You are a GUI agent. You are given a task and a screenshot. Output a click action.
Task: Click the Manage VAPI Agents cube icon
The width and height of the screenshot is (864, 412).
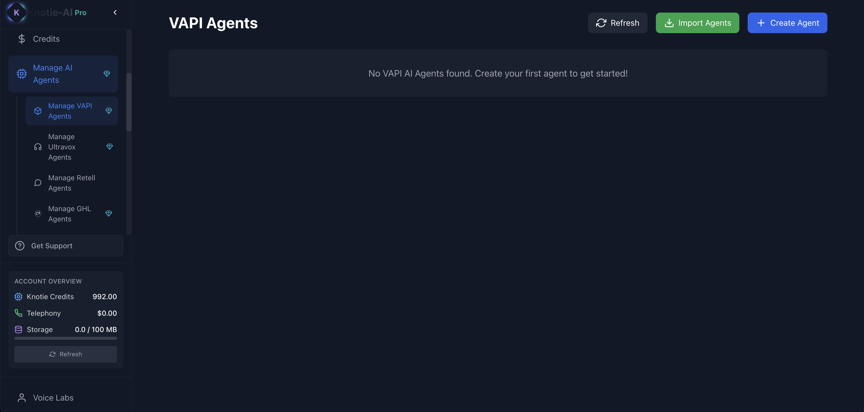point(37,111)
